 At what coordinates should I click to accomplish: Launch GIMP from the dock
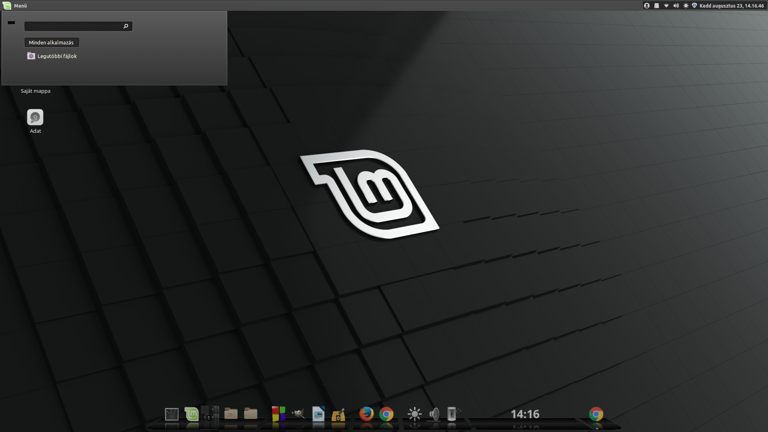click(x=298, y=414)
